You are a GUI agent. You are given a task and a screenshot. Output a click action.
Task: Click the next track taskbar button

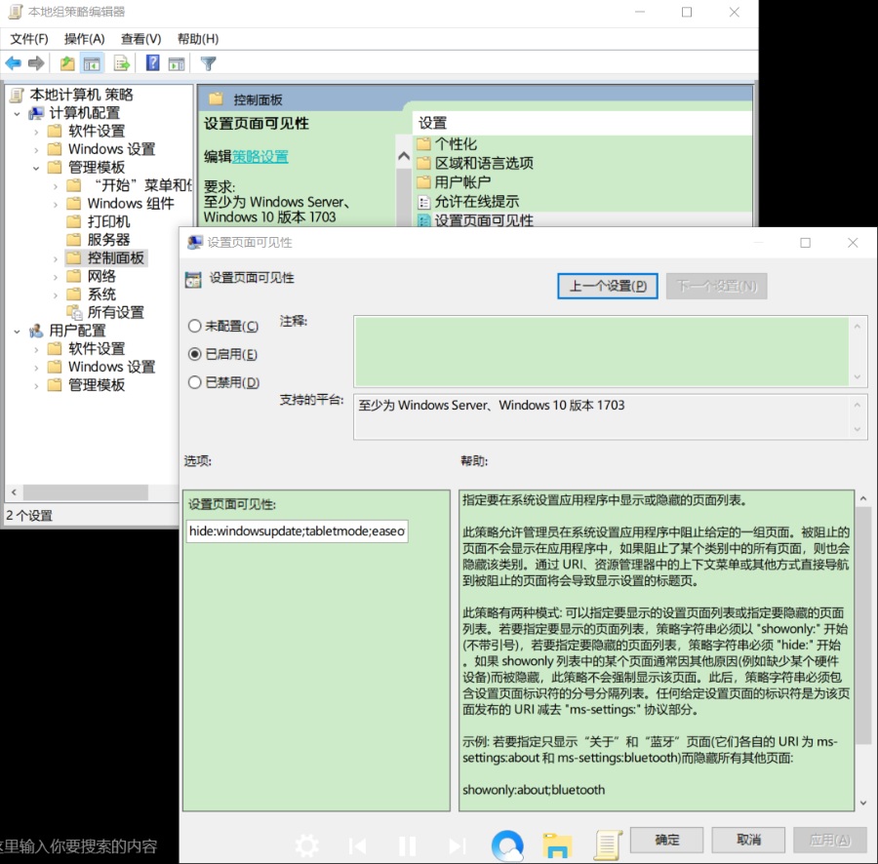coord(457,846)
